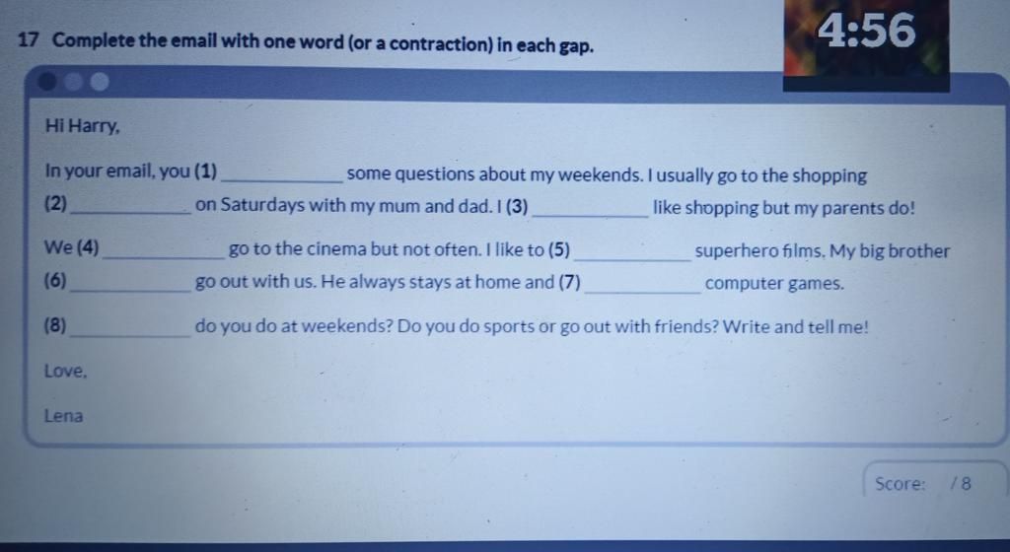Focus gap (5) before 'superhero films'
This screenshot has height=552, width=1010.
632,251
